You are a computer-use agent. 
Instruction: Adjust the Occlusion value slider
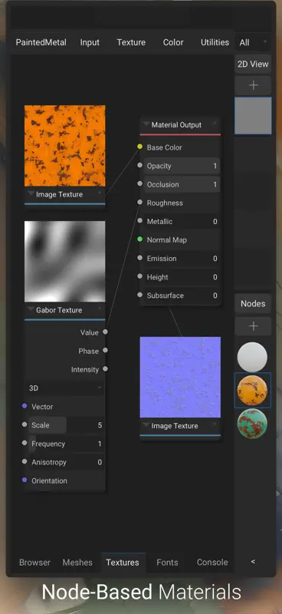click(x=182, y=184)
